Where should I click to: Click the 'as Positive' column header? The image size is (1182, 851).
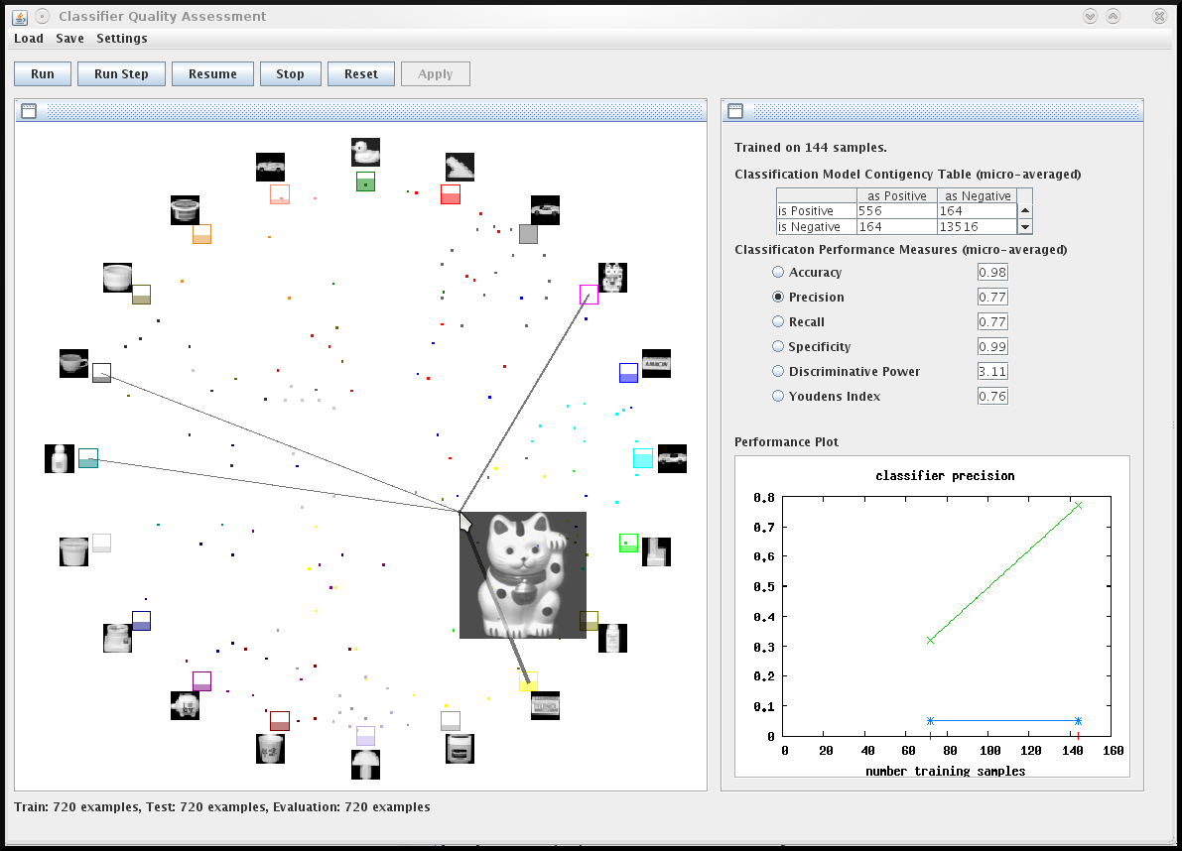897,195
